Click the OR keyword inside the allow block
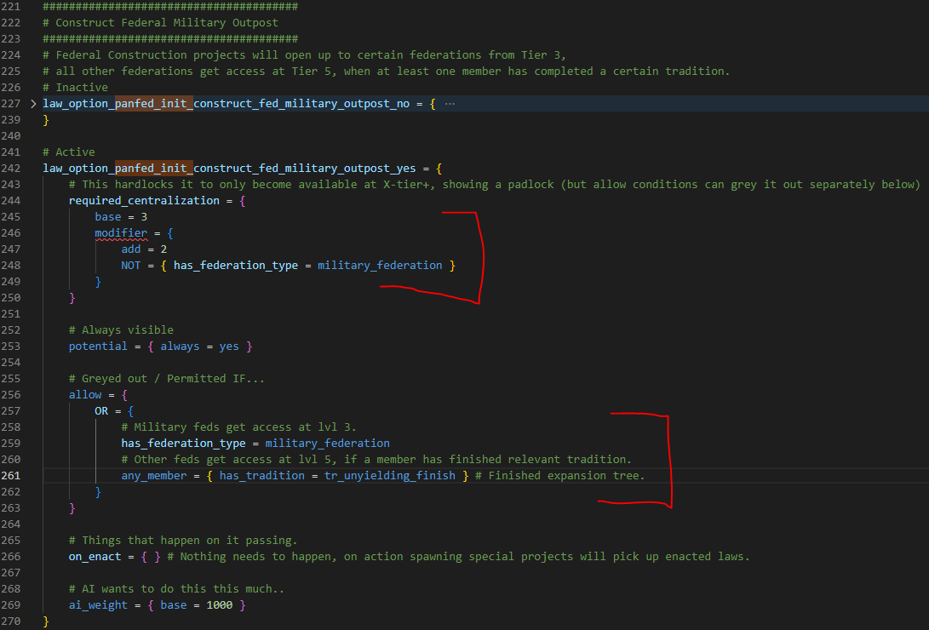The width and height of the screenshot is (929, 630). [102, 410]
